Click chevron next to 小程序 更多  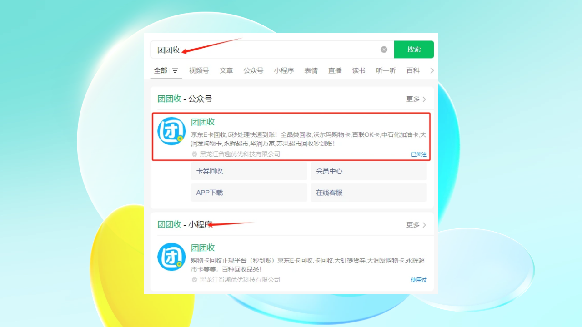[424, 225]
